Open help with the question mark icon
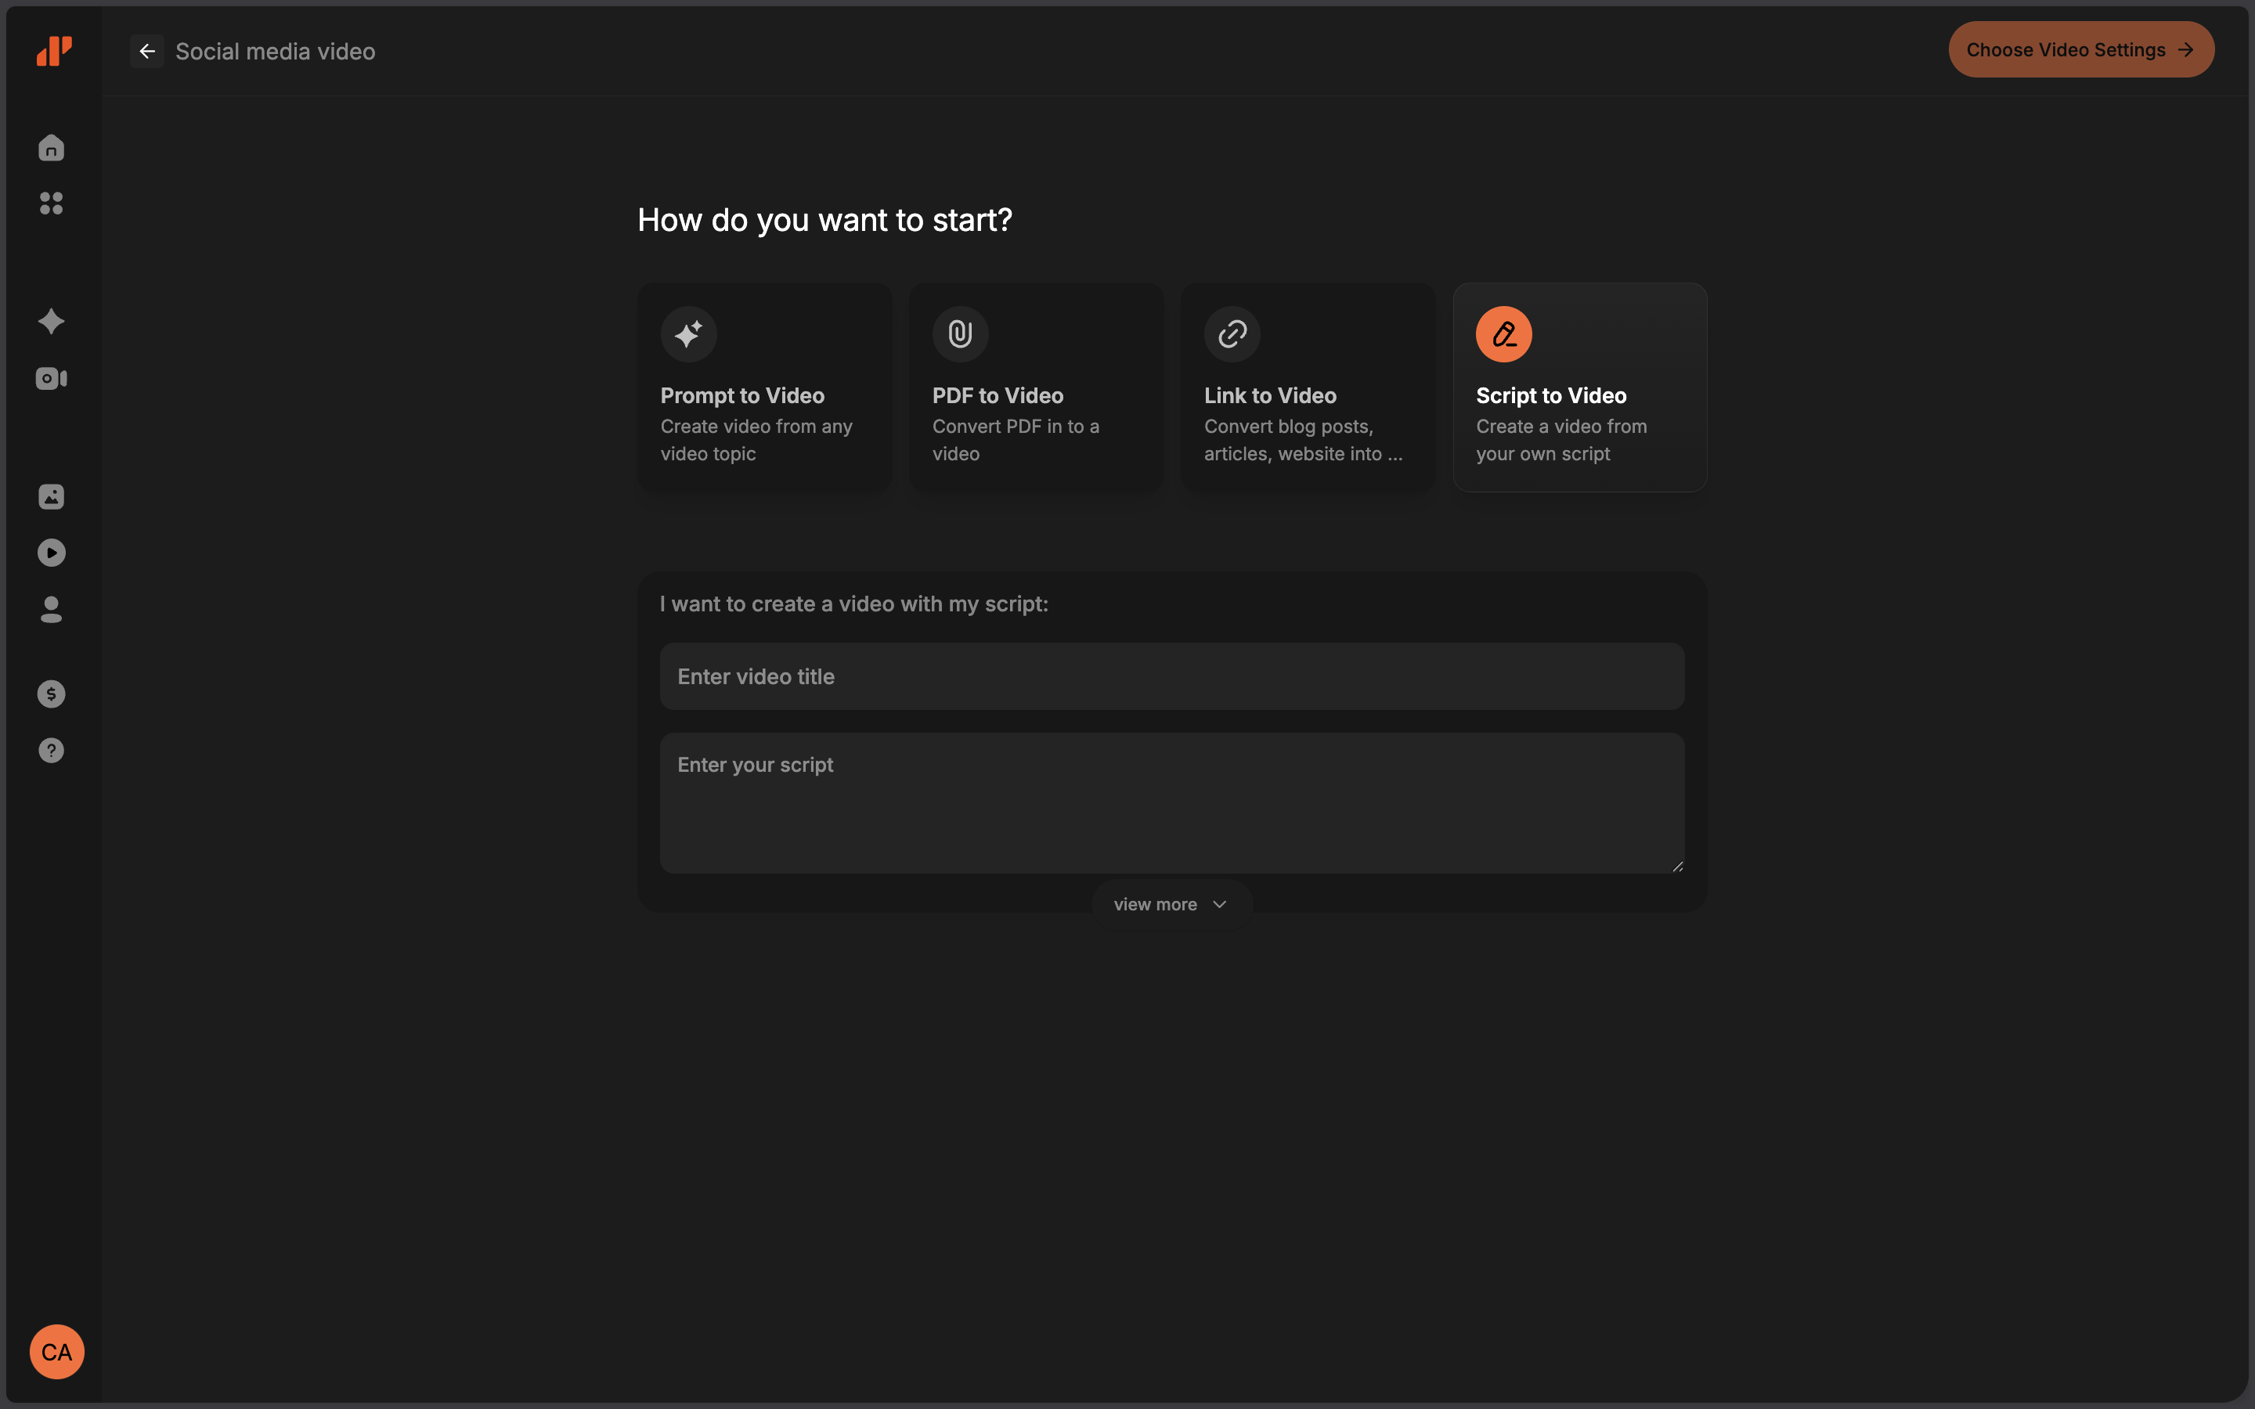Image resolution: width=2255 pixels, height=1409 pixels. [x=50, y=750]
